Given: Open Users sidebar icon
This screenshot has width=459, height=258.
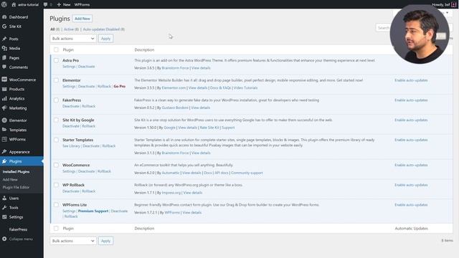Looking at the screenshot, I should (4, 198).
